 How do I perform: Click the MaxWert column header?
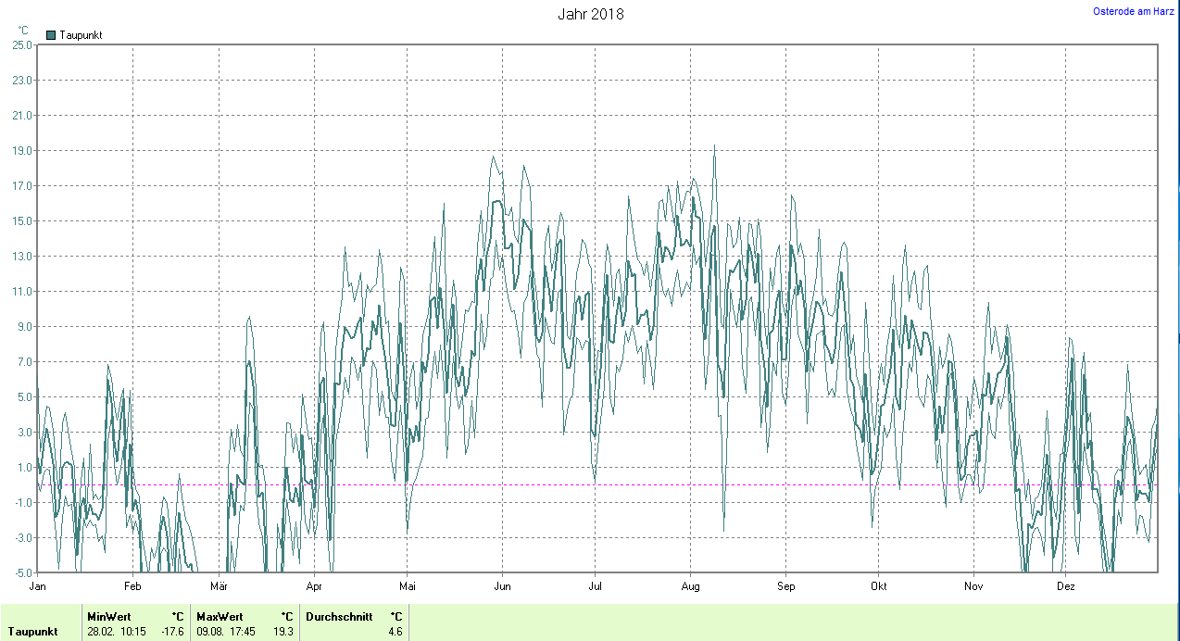[220, 616]
